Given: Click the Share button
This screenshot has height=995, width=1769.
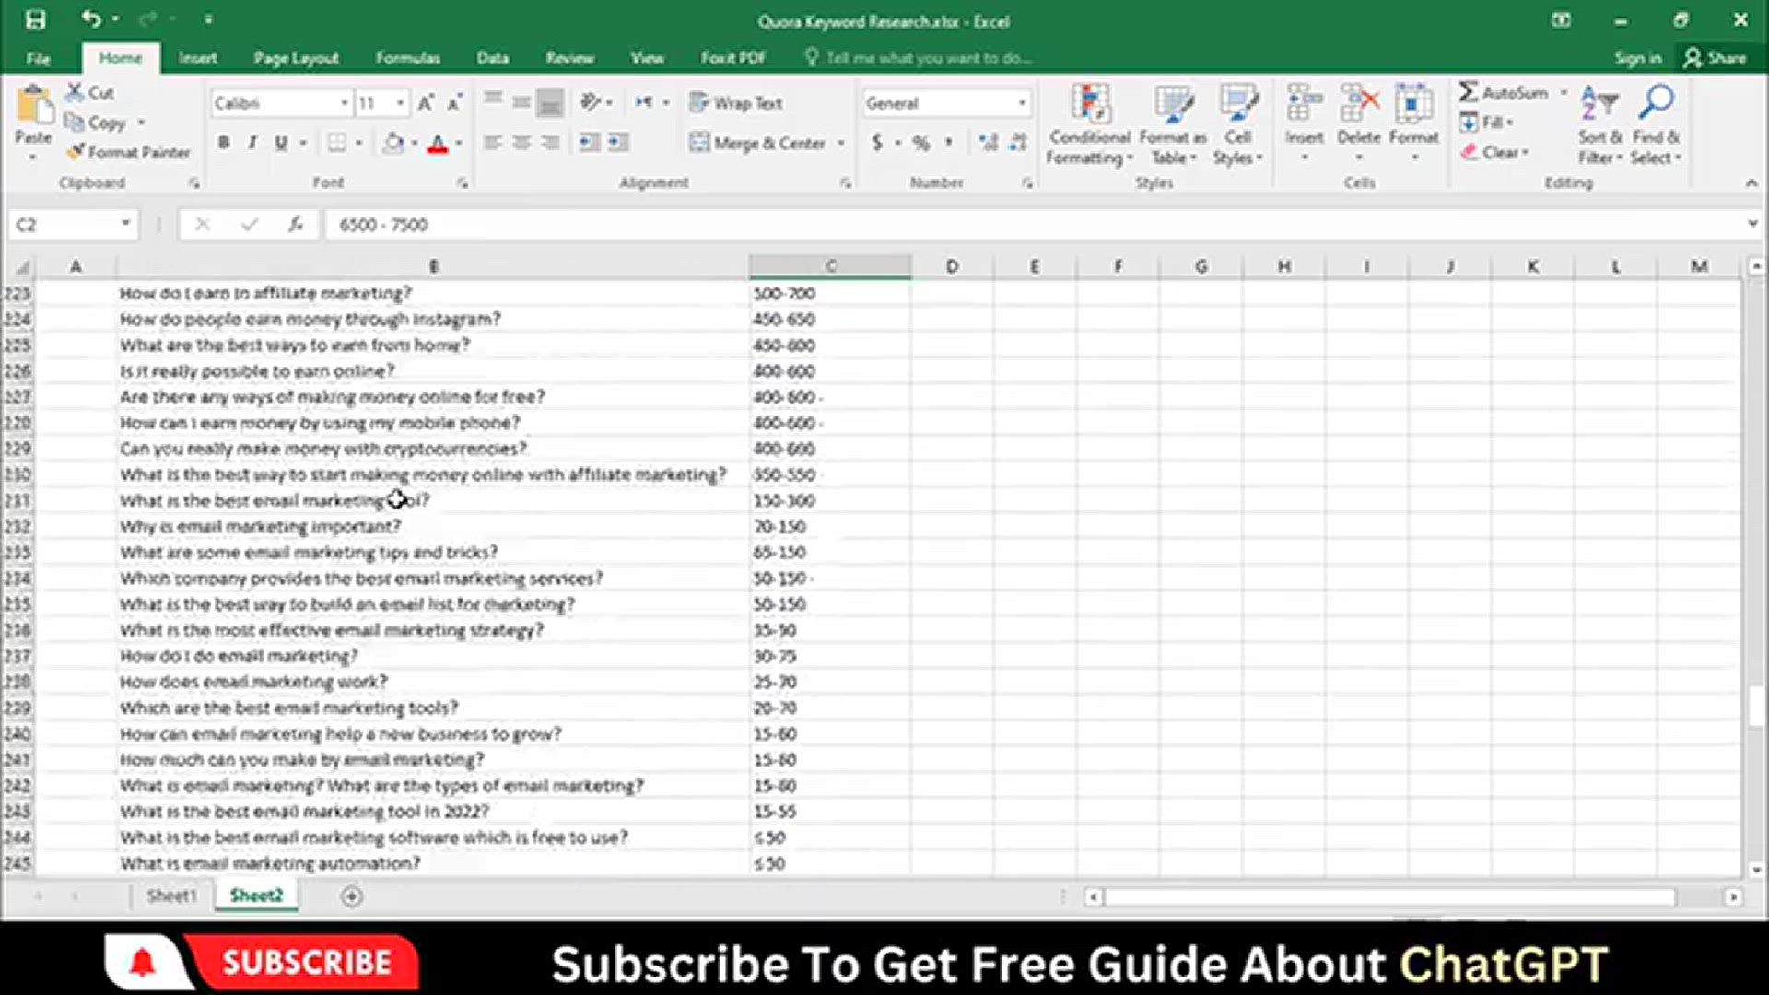Looking at the screenshot, I should point(1716,58).
